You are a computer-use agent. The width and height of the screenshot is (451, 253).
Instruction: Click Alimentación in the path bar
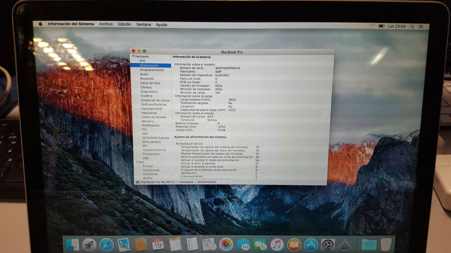click(207, 182)
